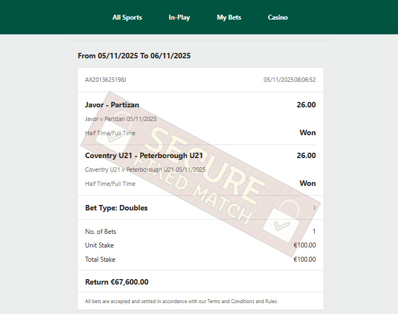Click the 26.00 odds for Coventry U21
398x314 pixels.
pyautogui.click(x=306, y=155)
